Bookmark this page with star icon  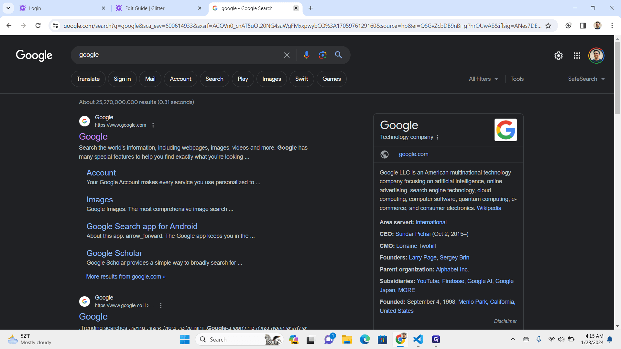coord(548,26)
